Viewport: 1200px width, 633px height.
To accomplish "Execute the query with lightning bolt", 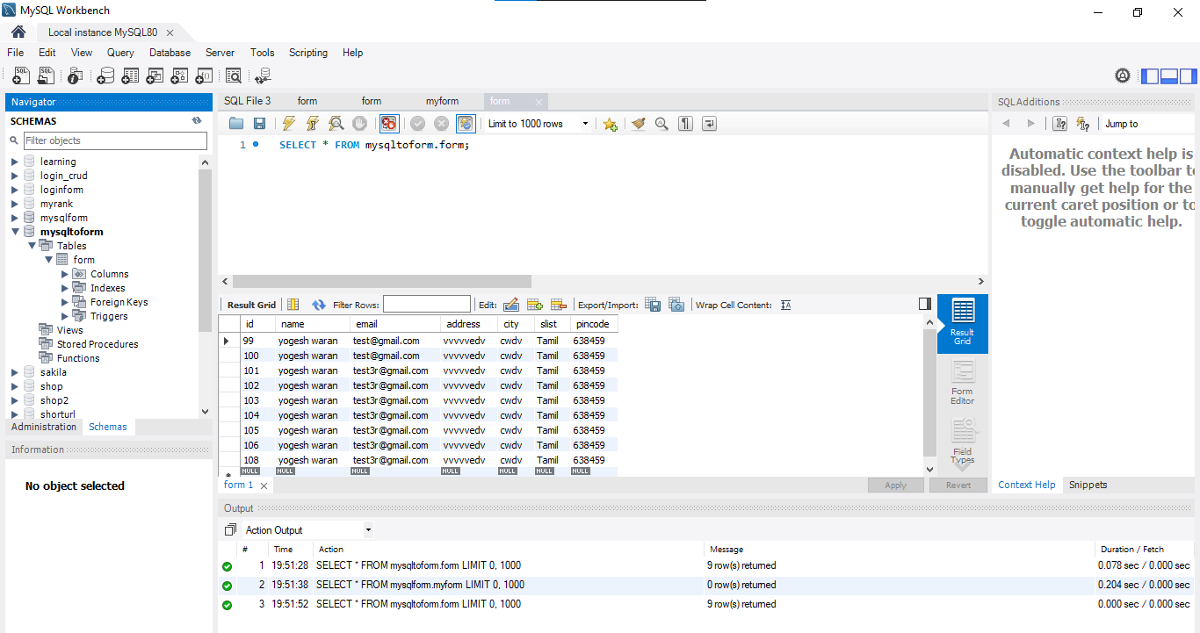I will 288,124.
